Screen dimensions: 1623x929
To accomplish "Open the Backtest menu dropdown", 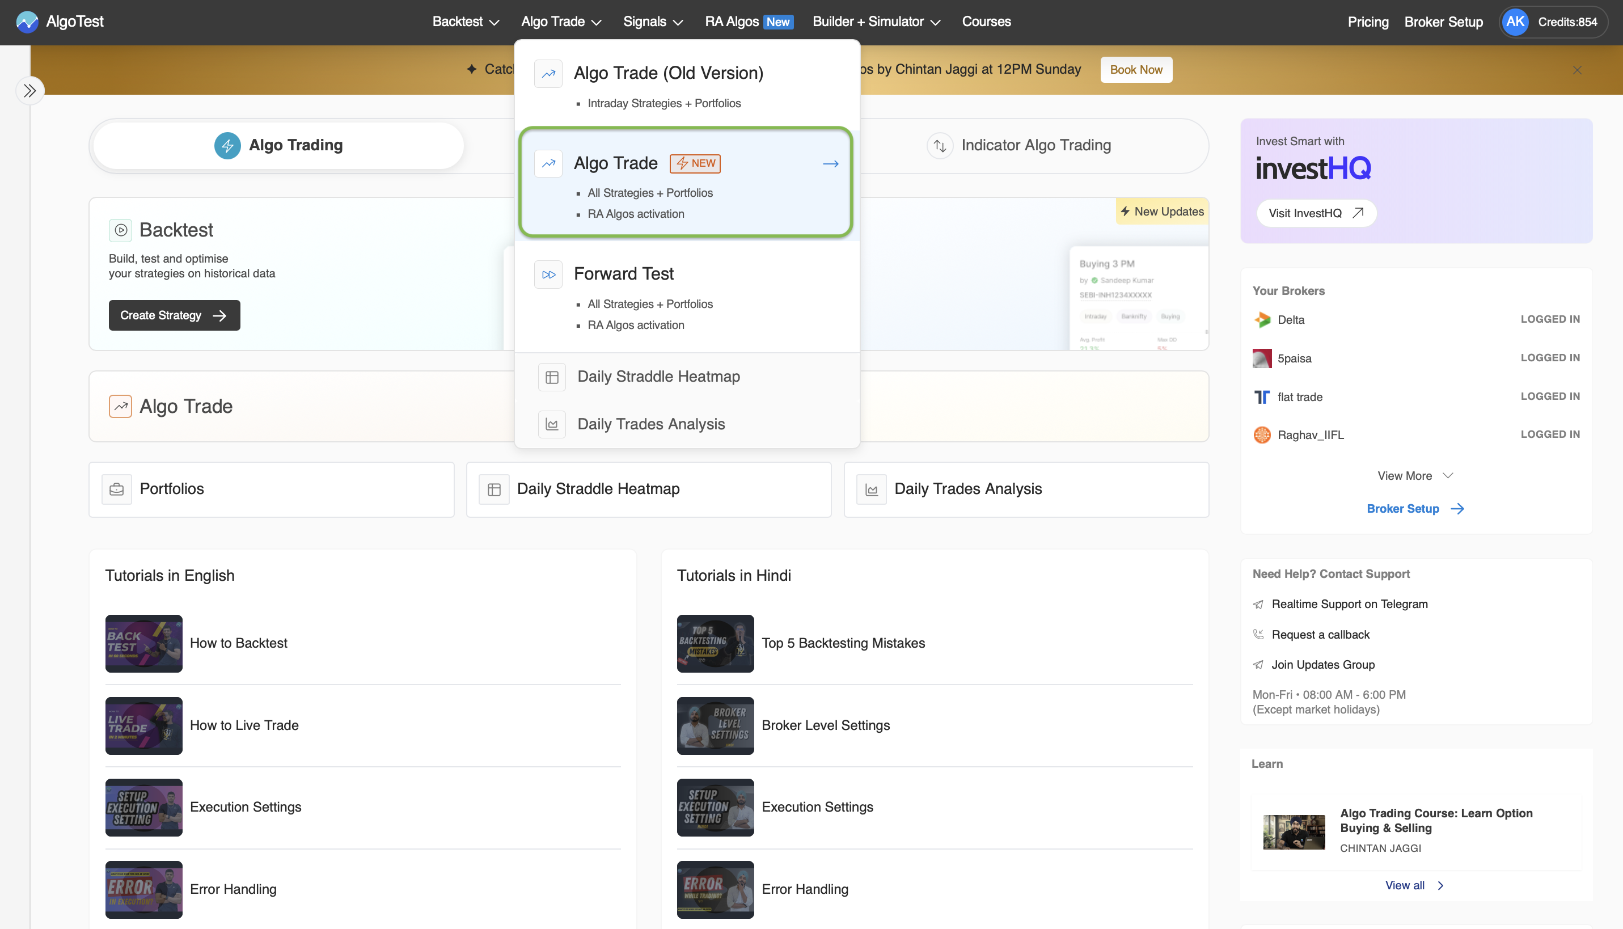I will (465, 22).
